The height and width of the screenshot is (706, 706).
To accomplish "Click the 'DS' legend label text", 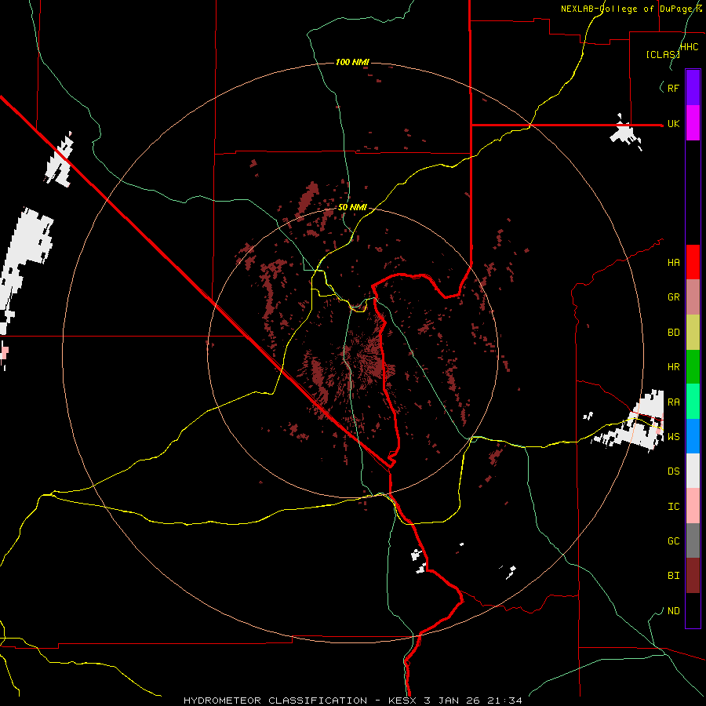I will [x=673, y=471].
